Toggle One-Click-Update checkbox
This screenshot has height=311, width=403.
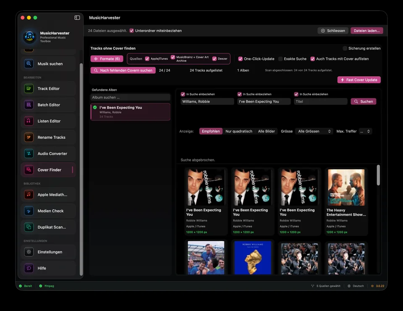(x=240, y=59)
